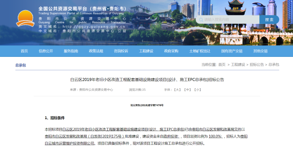Click the 搜索 search button

coord(269,20)
